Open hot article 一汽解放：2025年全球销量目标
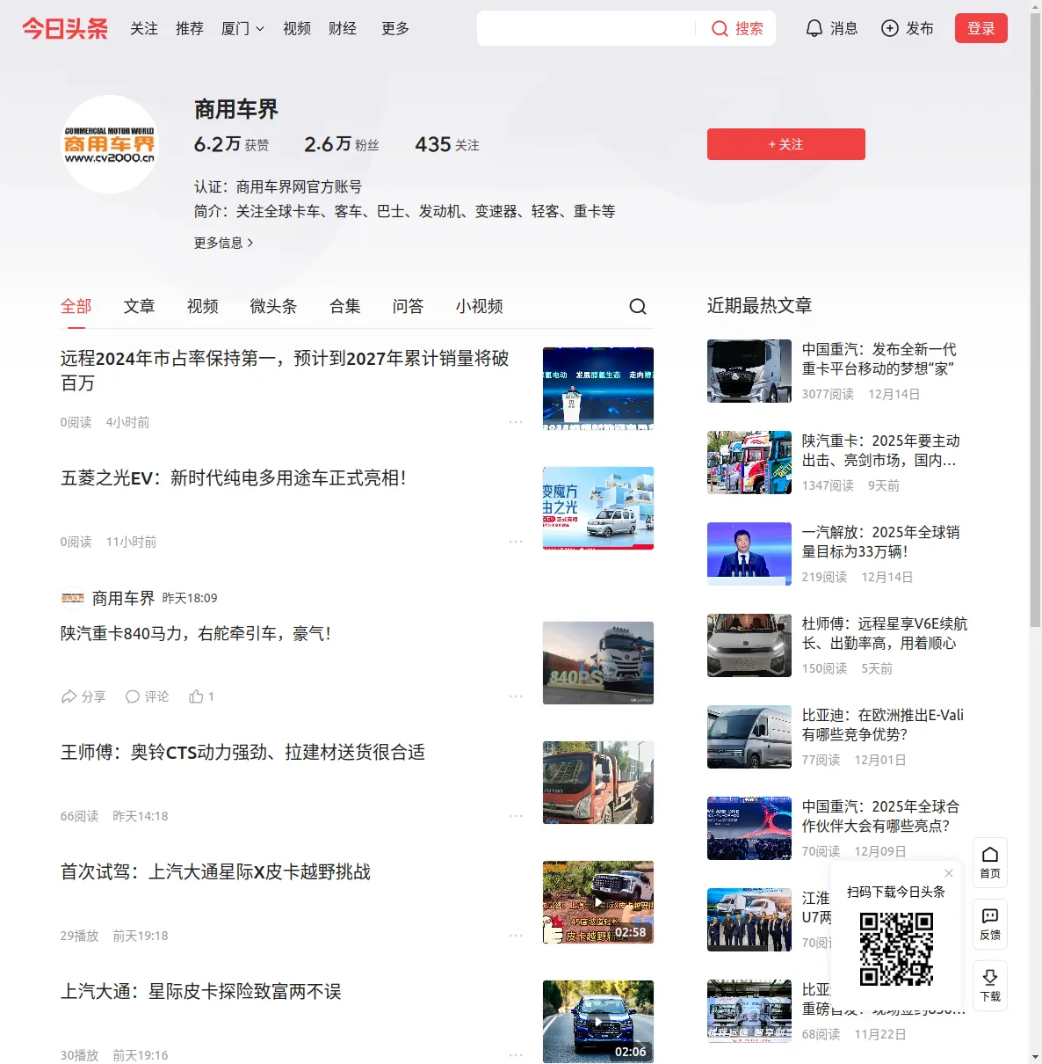 point(881,542)
